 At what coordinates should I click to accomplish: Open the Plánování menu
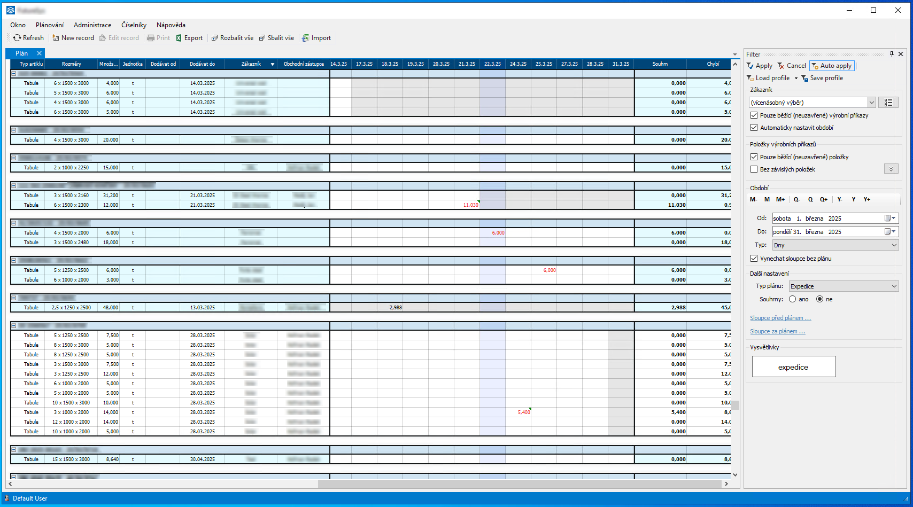(49, 25)
